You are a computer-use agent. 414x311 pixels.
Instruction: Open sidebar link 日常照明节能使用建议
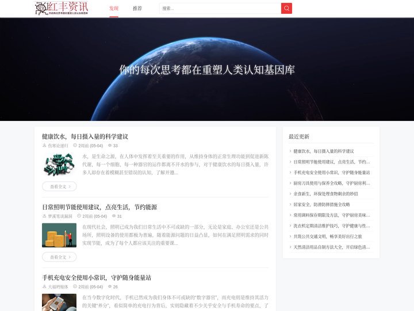pos(332,162)
